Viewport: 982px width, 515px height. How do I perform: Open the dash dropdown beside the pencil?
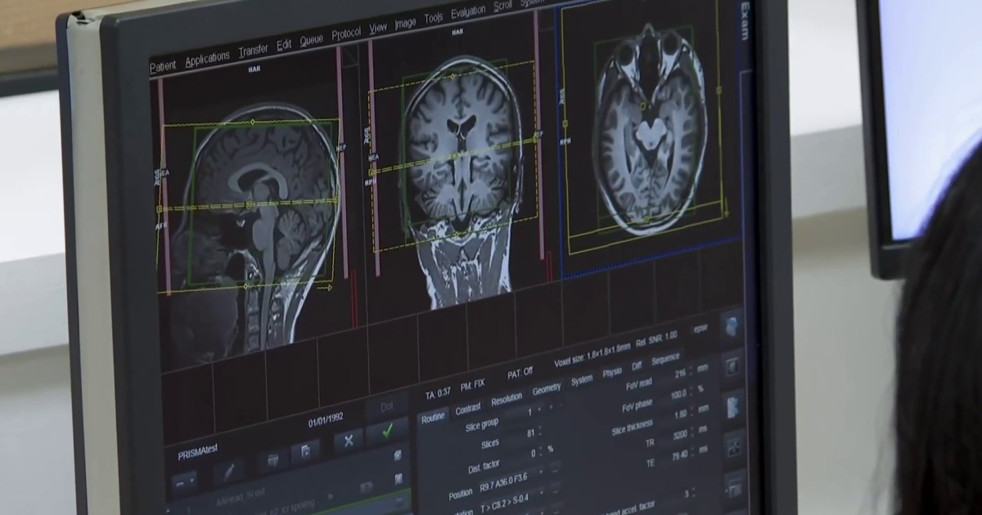tap(183, 483)
